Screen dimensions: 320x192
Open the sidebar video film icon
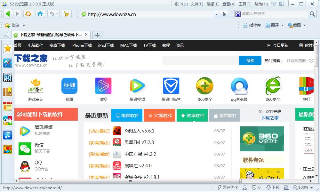pyautogui.click(x=8, y=77)
